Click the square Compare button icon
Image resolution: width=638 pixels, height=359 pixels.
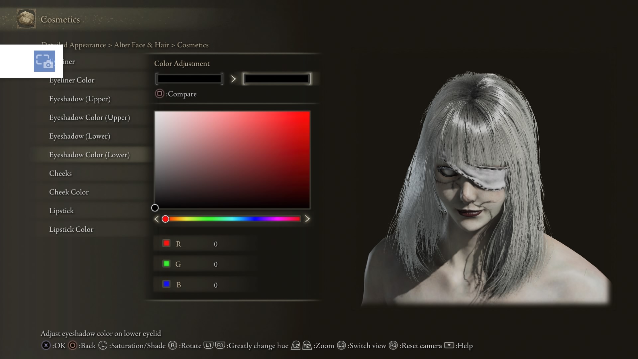159,94
